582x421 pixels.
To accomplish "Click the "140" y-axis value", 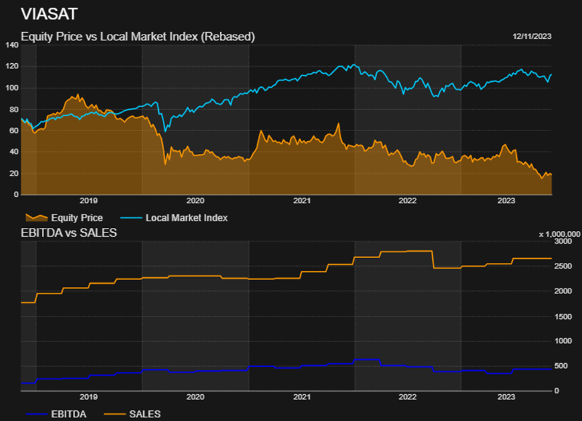I will point(12,45).
